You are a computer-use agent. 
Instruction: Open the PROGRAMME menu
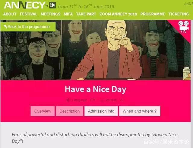click(x=153, y=14)
